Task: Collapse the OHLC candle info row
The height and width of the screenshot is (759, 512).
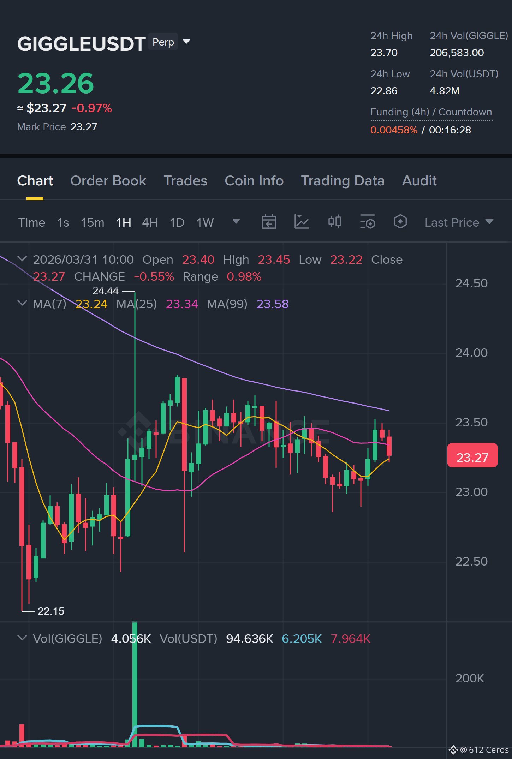Action: point(22,259)
